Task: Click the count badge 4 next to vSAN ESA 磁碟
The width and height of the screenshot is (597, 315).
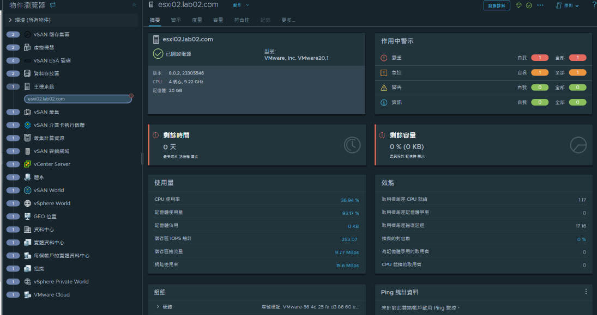Action: coord(13,61)
